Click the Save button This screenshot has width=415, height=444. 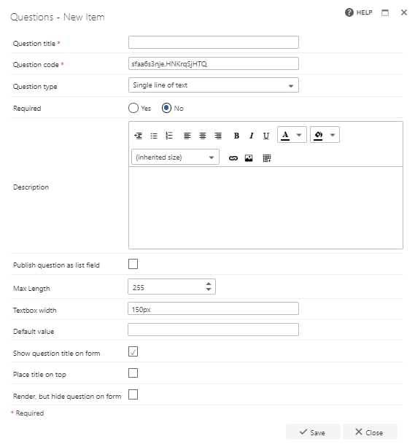313,432
